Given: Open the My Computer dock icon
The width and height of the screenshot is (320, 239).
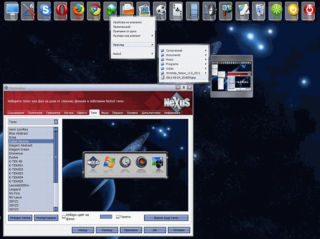Looking at the screenshot, I should pyautogui.click(x=12, y=11).
